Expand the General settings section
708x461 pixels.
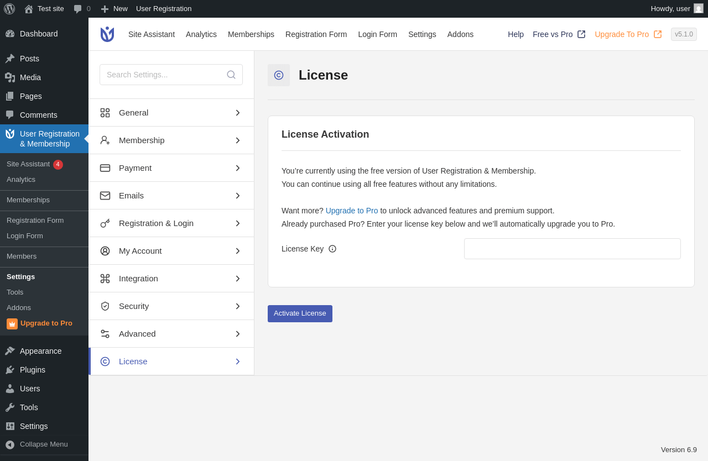pos(171,113)
